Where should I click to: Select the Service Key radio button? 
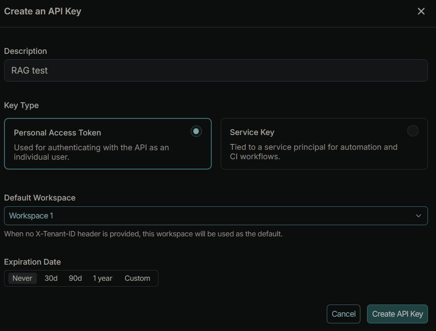[x=413, y=131]
